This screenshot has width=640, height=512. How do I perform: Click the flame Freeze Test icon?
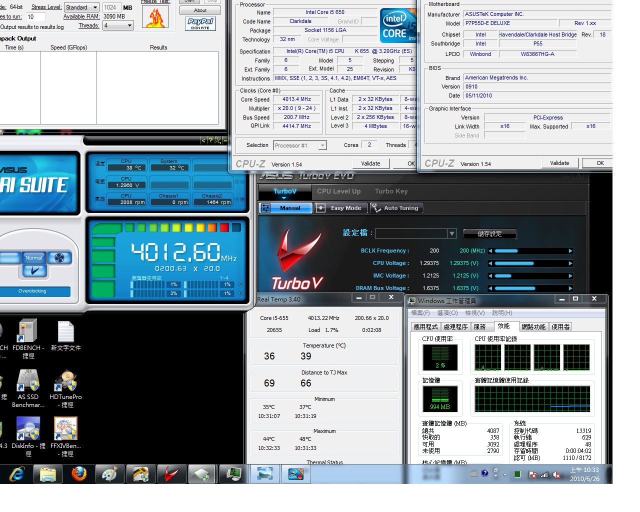tap(155, 17)
